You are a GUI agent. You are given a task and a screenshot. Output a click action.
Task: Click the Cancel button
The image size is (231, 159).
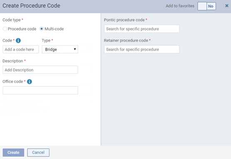pos(38,152)
